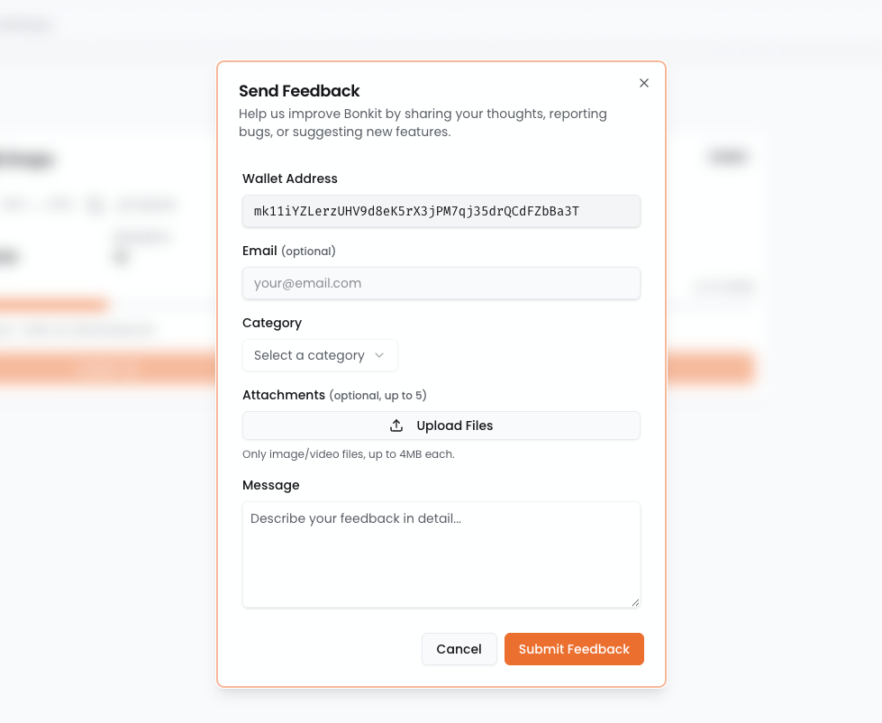Click the Wallet Address label
The height and width of the screenshot is (723, 882).
point(290,178)
